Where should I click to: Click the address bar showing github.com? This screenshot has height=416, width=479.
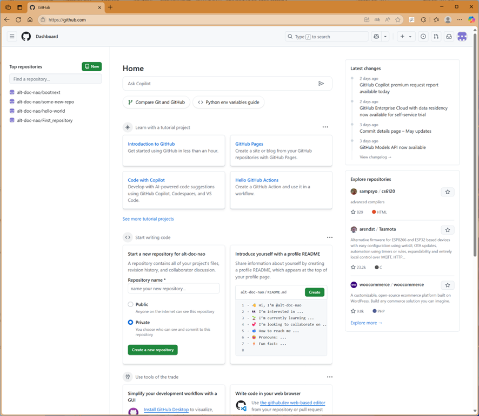(202, 20)
